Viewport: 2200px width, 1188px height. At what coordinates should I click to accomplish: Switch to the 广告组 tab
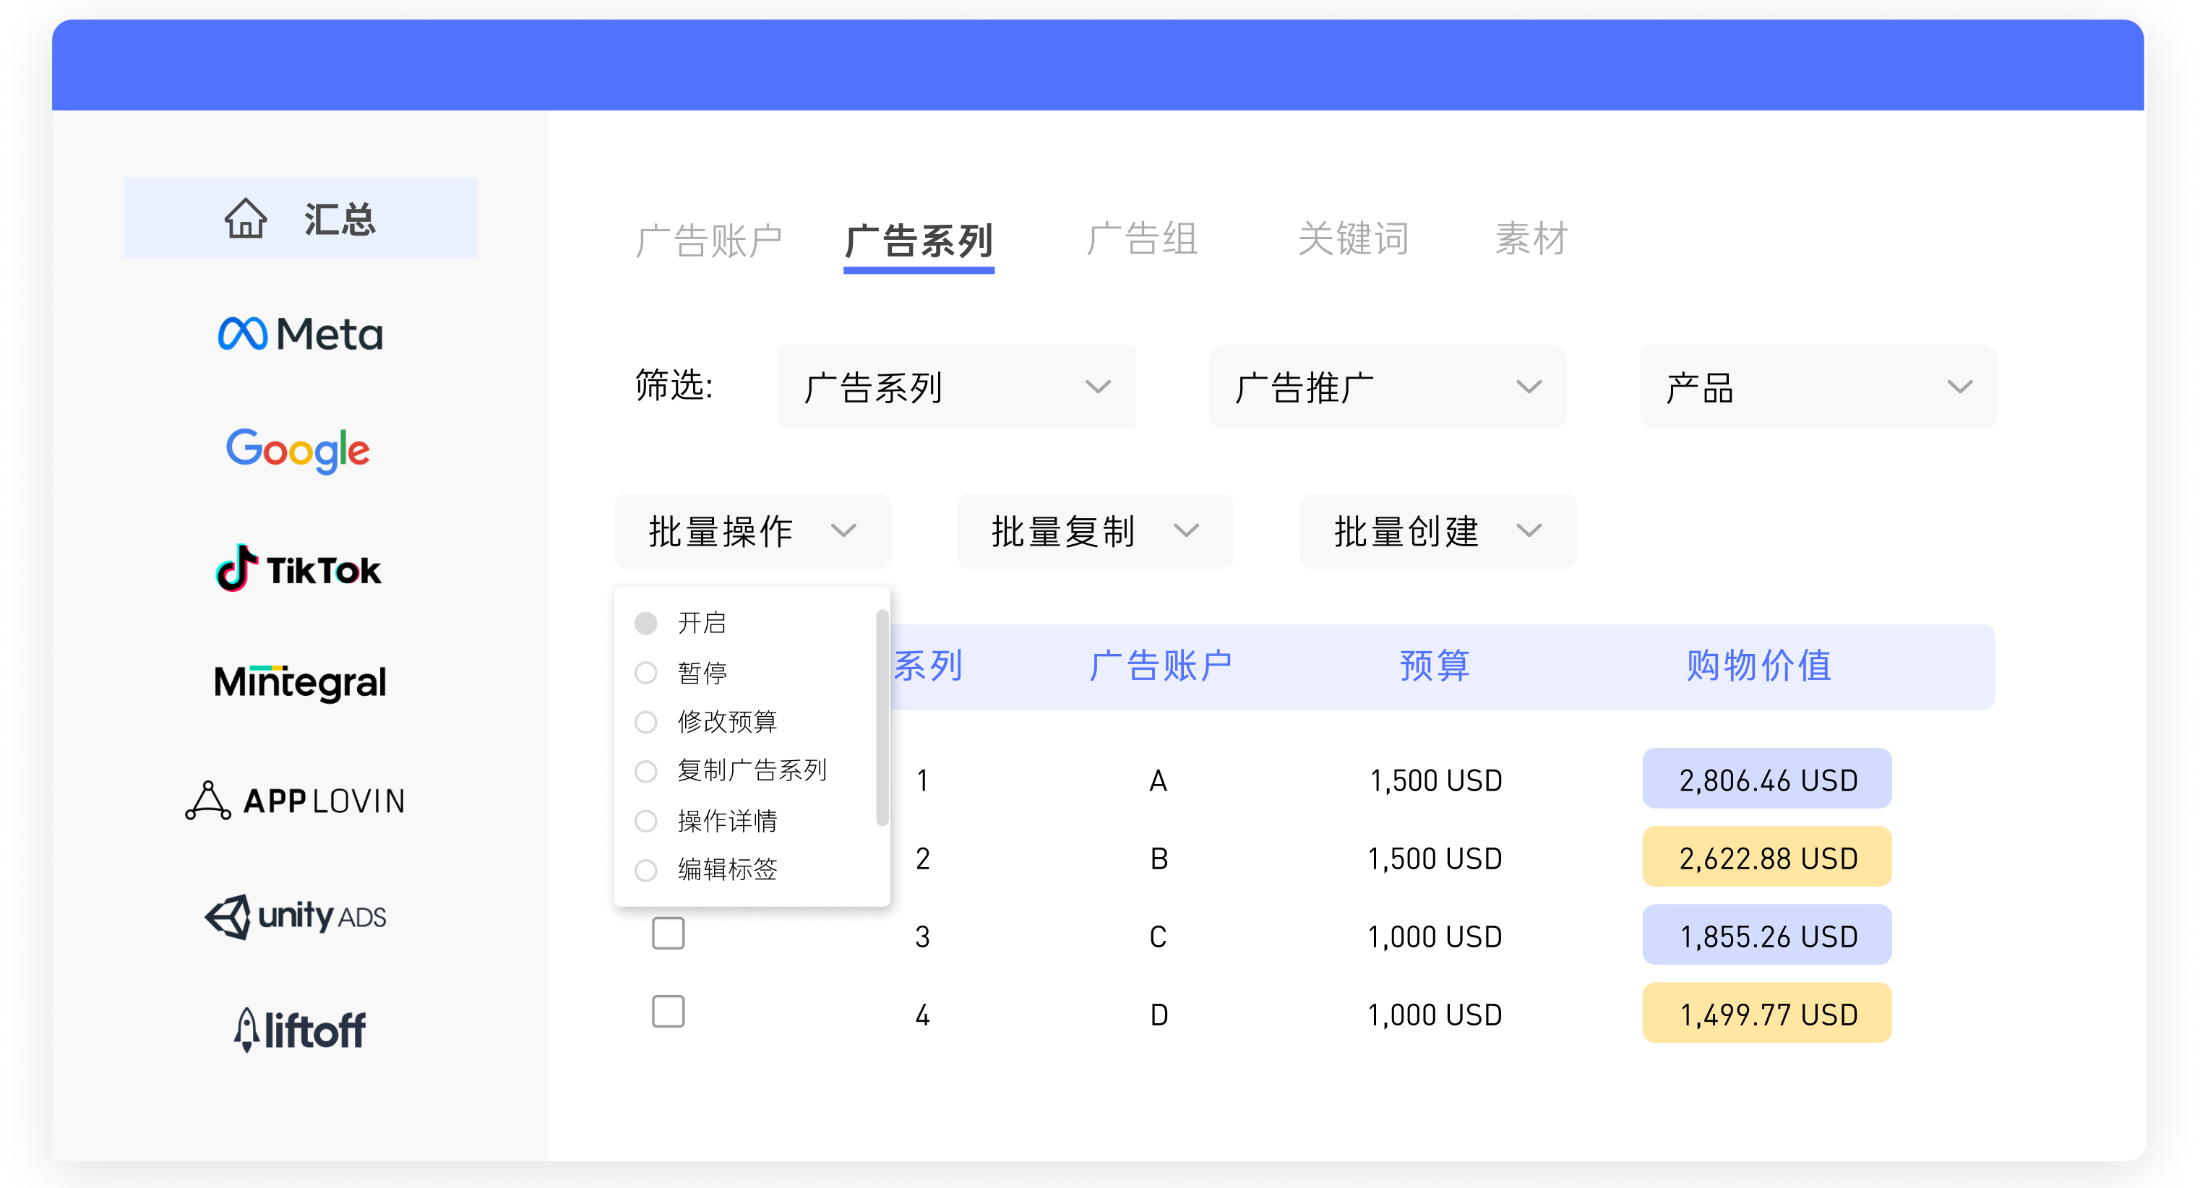[x=1143, y=240]
